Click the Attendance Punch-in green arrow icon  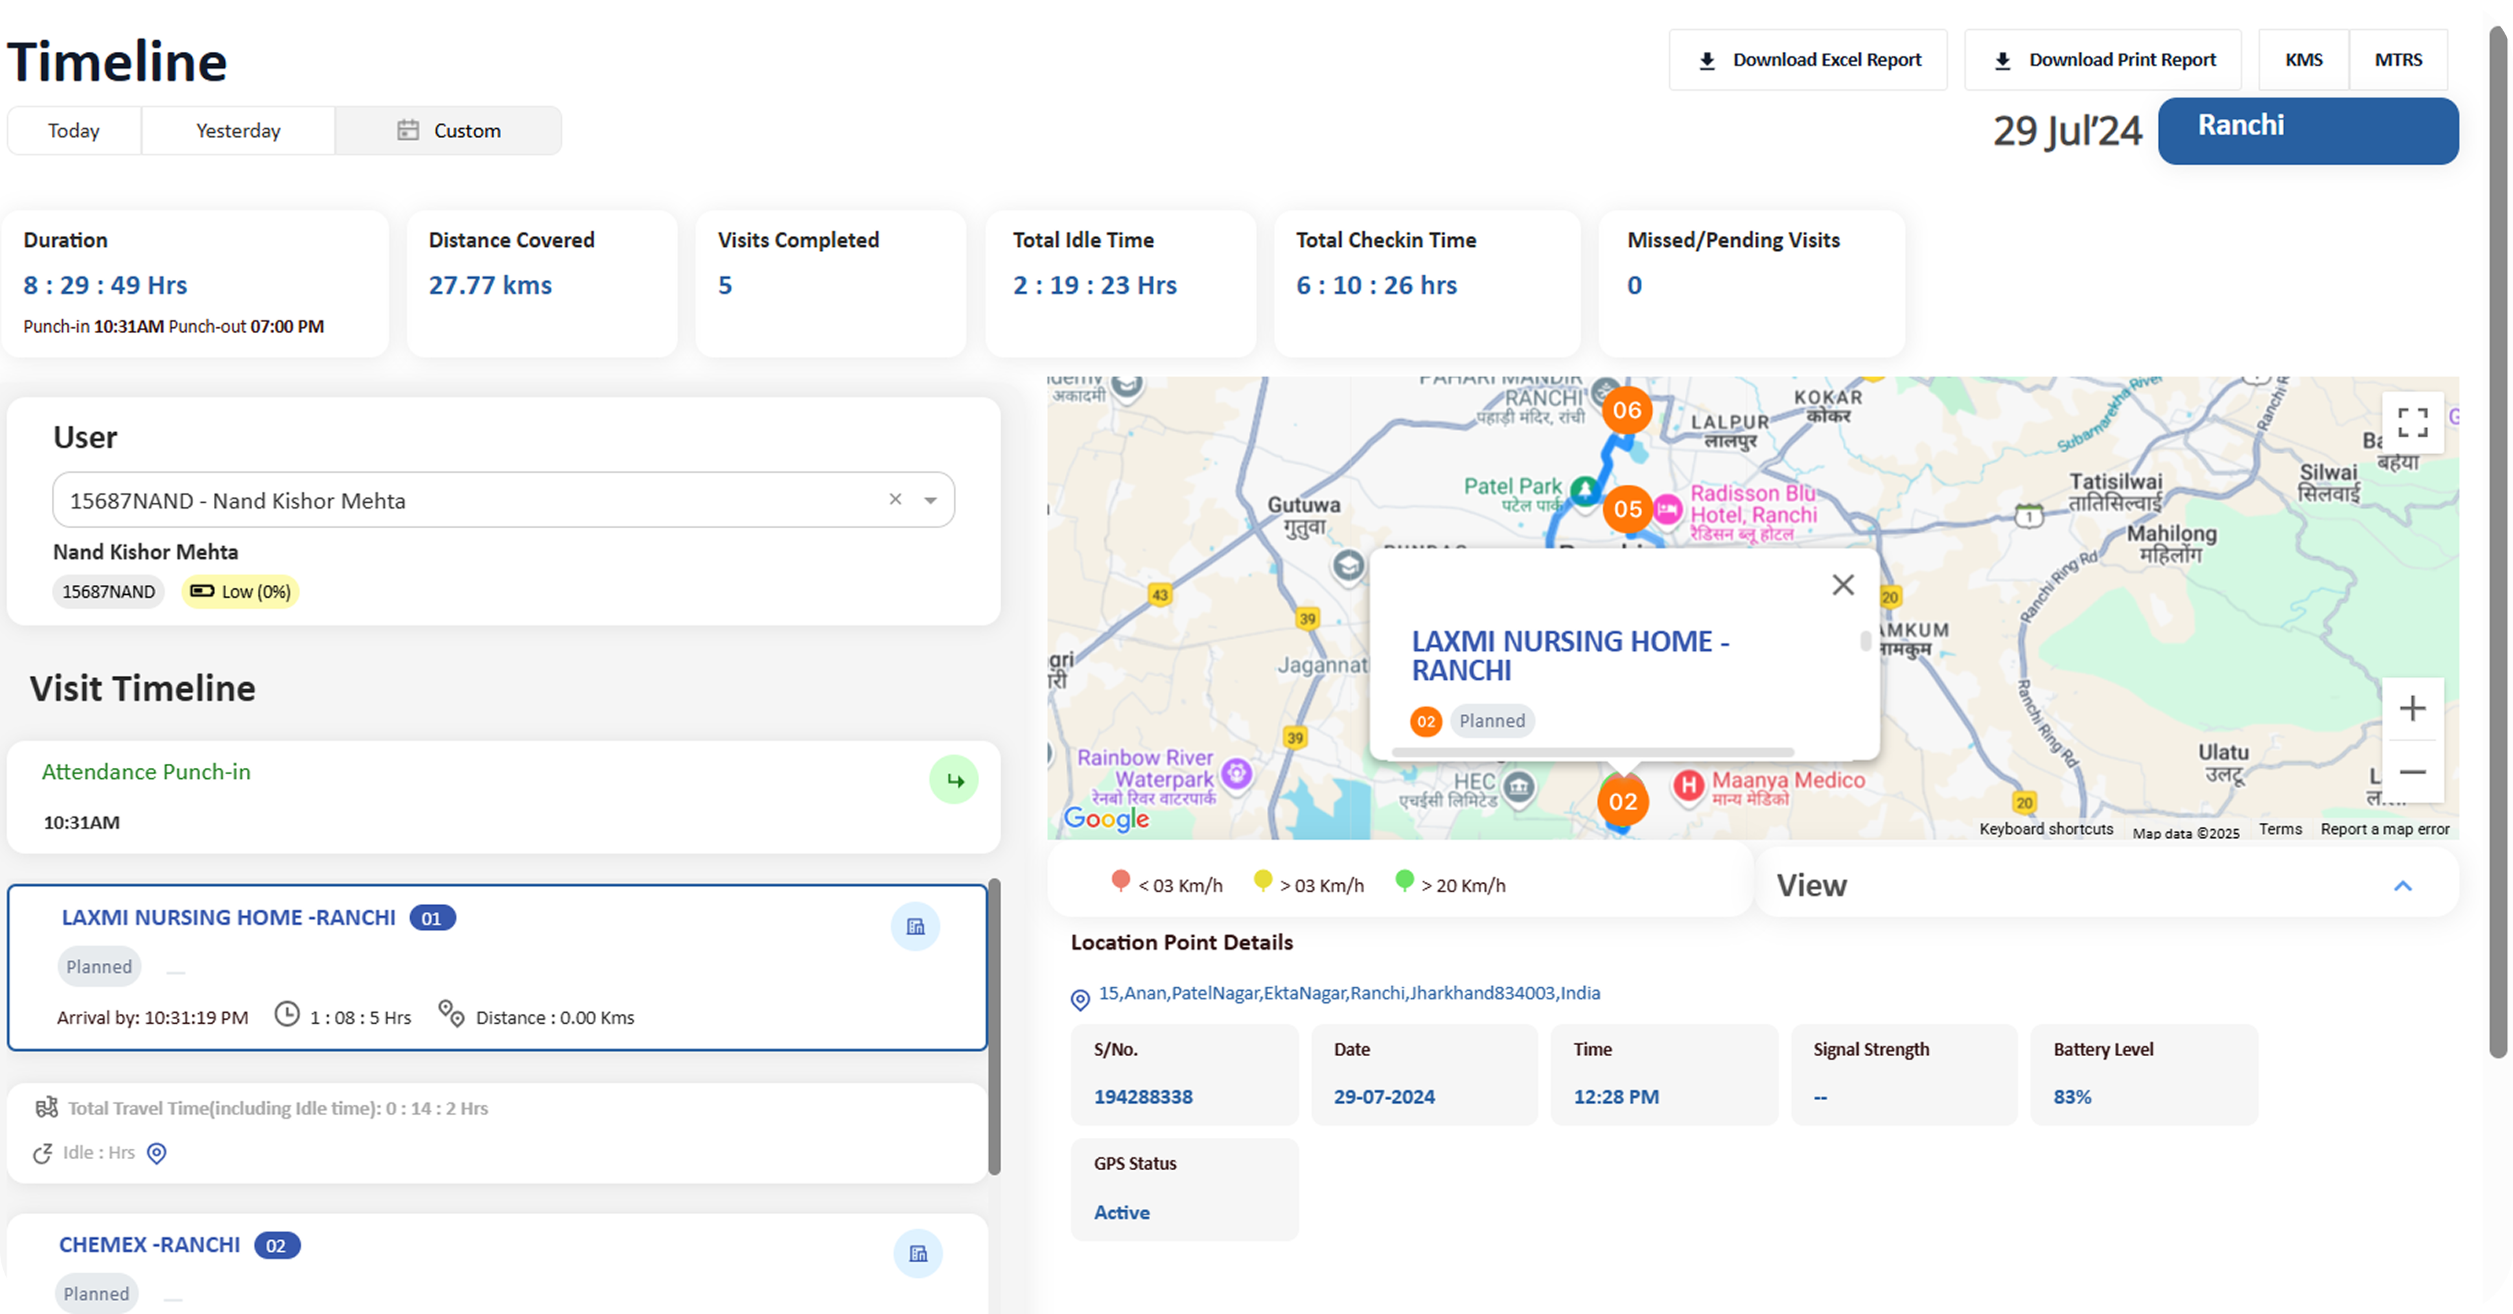coord(953,780)
